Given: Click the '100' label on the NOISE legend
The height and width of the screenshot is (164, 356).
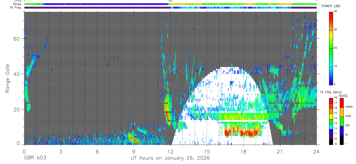Looking at the screenshot, I should tap(347, 125).
